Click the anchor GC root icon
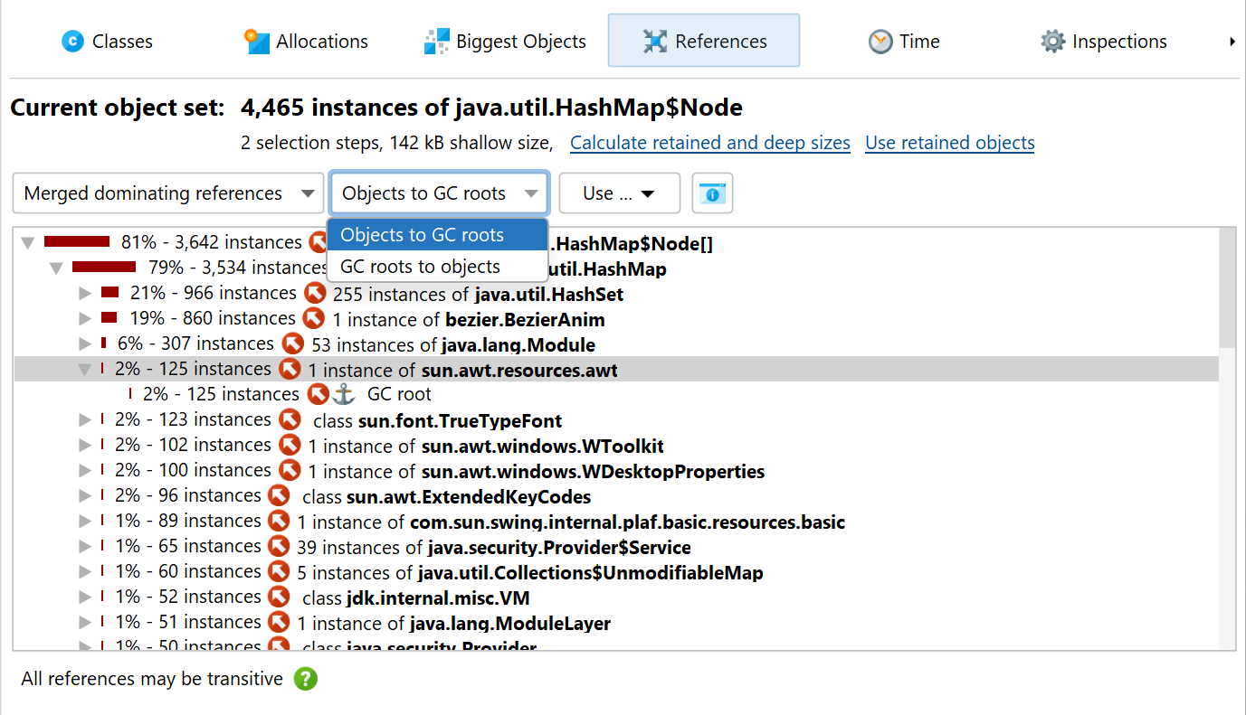This screenshot has width=1246, height=715. (344, 394)
